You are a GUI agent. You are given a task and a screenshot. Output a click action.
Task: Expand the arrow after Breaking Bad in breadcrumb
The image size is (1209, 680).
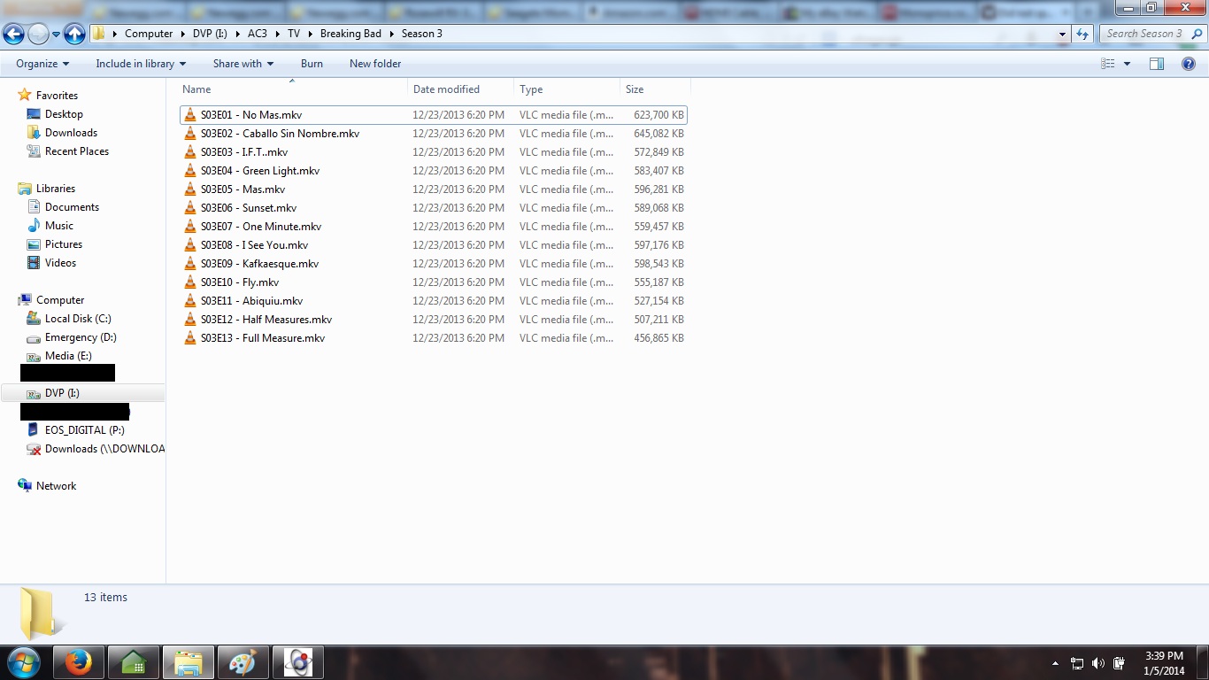click(391, 34)
